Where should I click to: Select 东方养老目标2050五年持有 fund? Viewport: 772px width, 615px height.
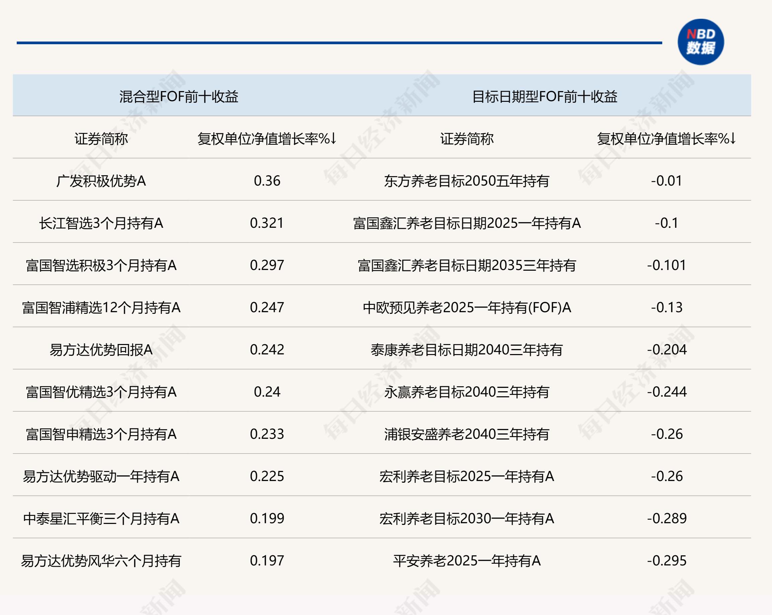pyautogui.click(x=467, y=181)
